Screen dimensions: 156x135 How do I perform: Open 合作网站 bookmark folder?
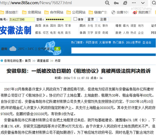[x=54, y=12]
